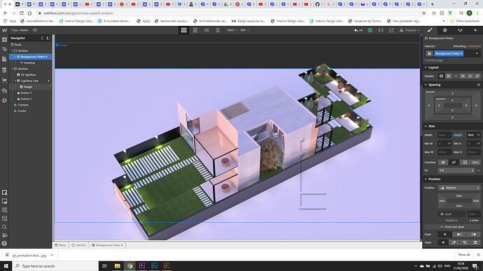Open Windows Start menu
This screenshot has height=271, width=483.
click(6, 266)
